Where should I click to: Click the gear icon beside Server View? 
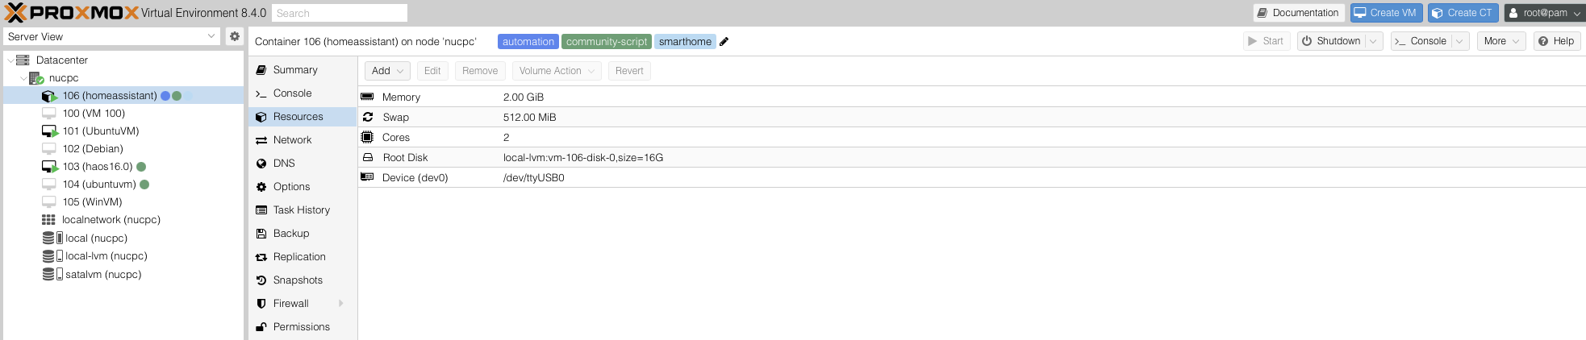tap(235, 36)
